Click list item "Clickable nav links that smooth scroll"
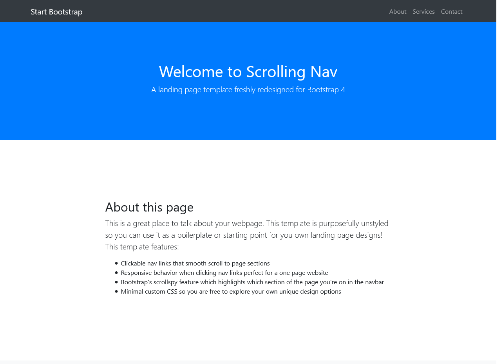The height and width of the screenshot is (364, 503). click(x=195, y=264)
